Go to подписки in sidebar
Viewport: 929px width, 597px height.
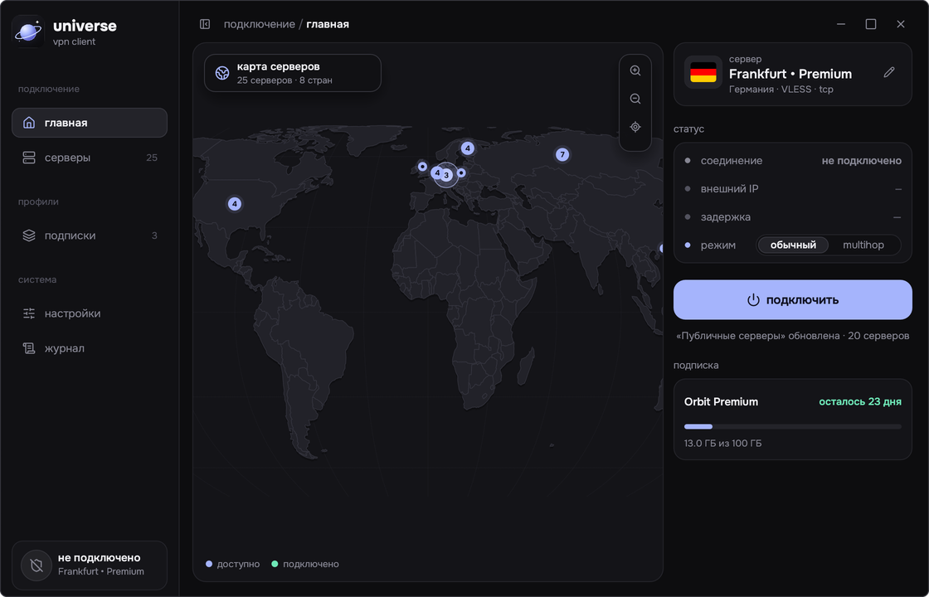[x=90, y=235]
